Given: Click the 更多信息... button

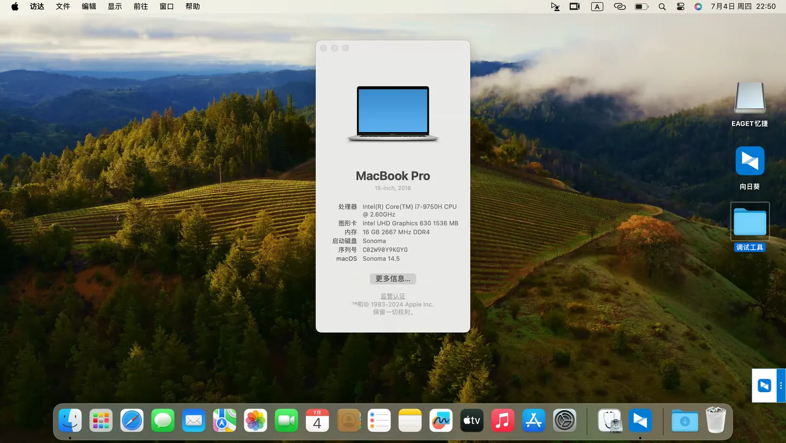Looking at the screenshot, I should [392, 279].
